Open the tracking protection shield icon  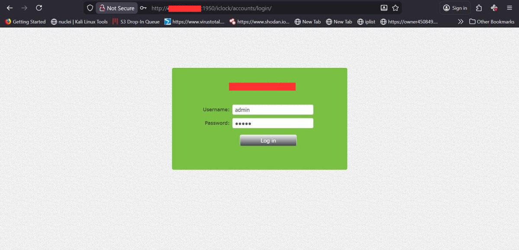click(x=90, y=8)
